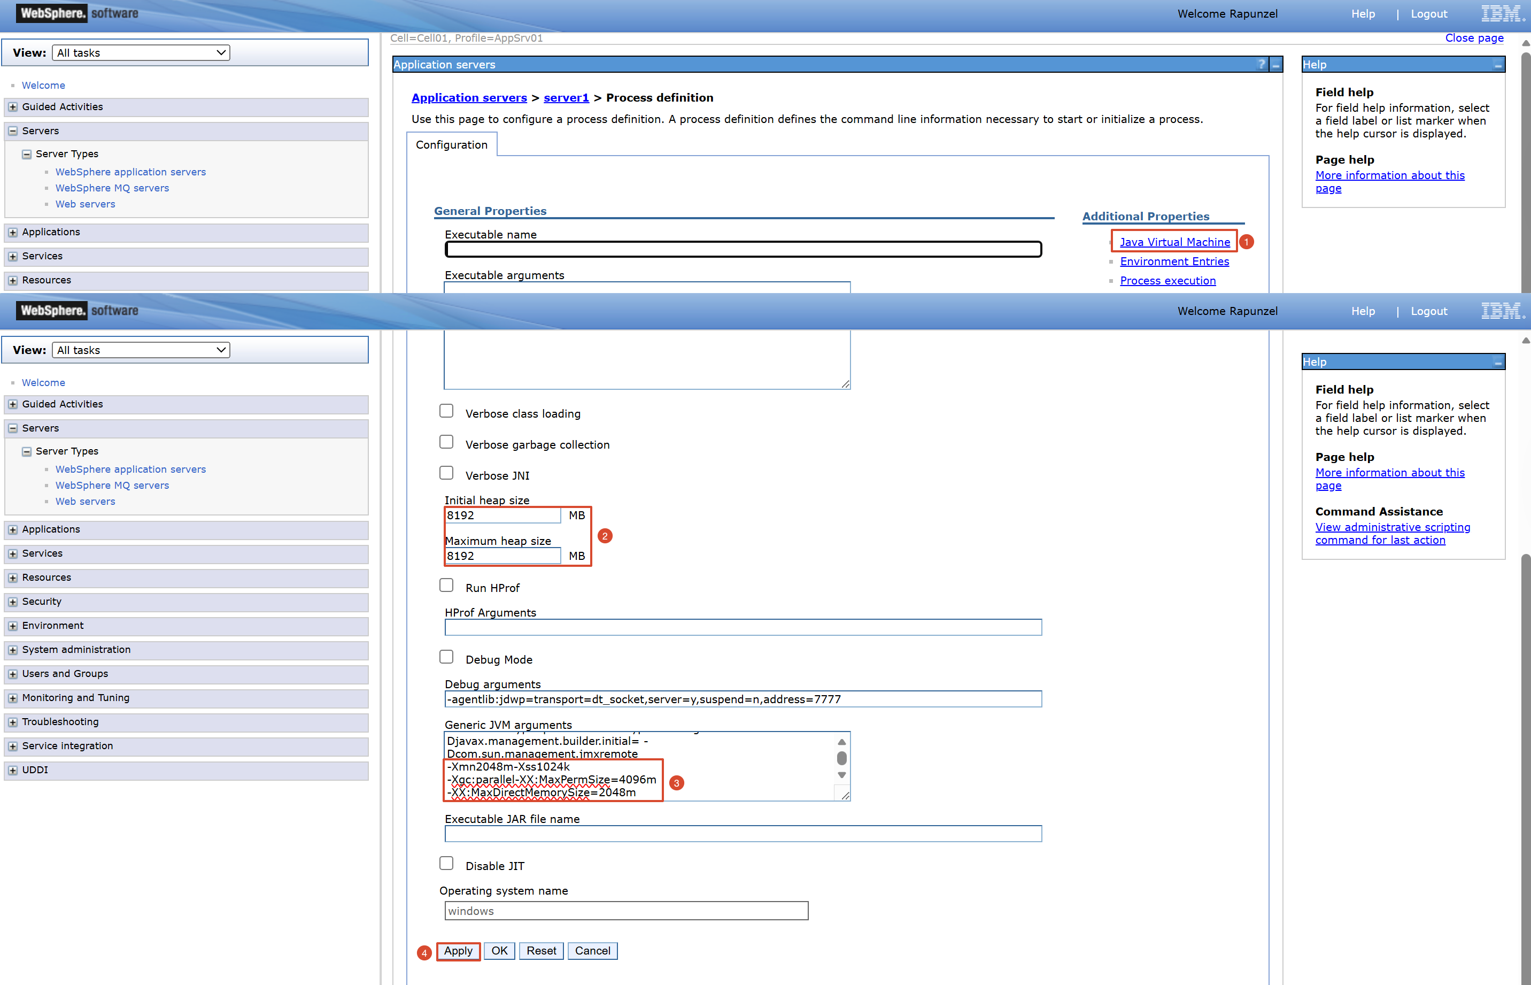Click the Generic JVM arguments scrollbar thumb
The width and height of the screenshot is (1531, 985).
[842, 759]
